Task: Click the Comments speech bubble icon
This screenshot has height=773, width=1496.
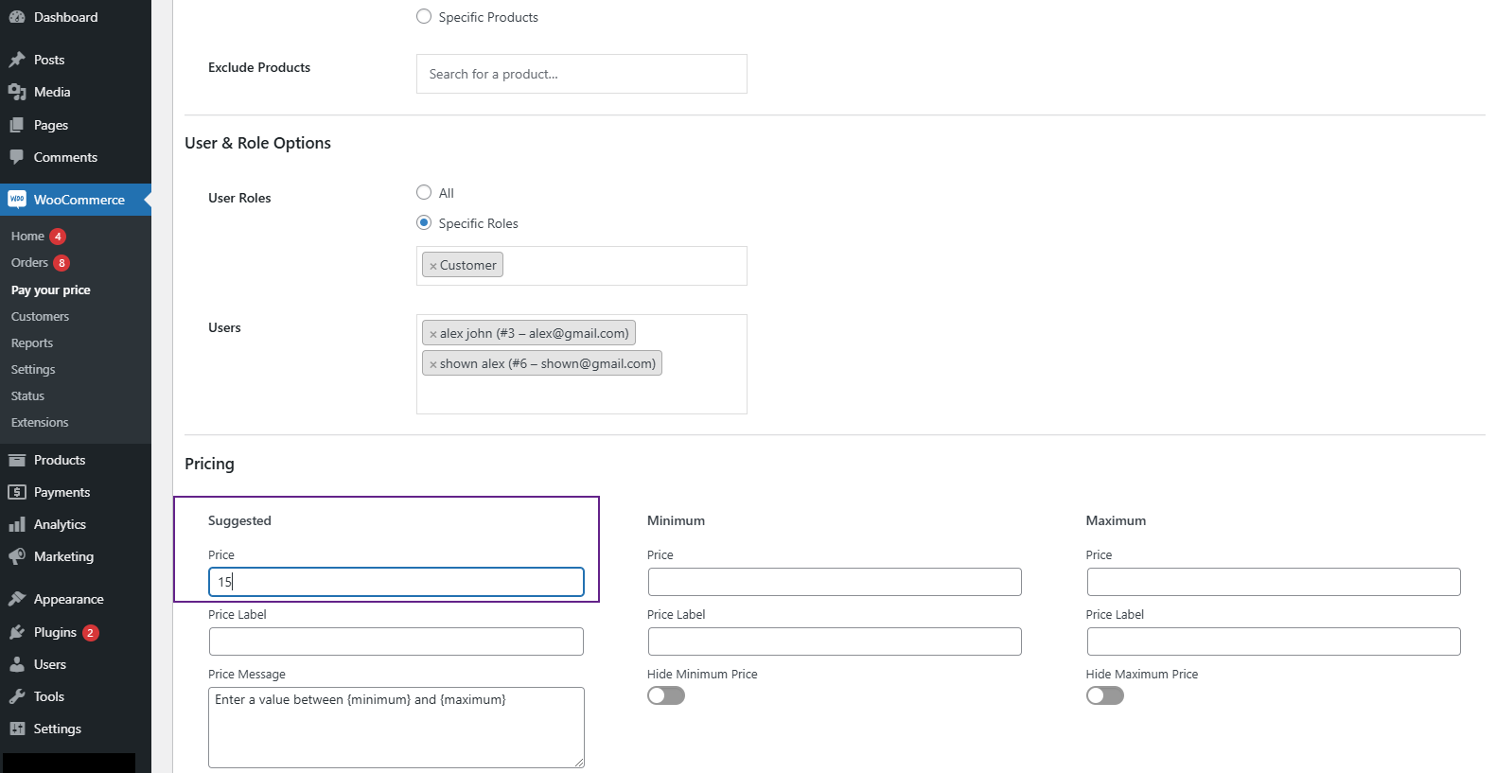Action: pos(17,157)
